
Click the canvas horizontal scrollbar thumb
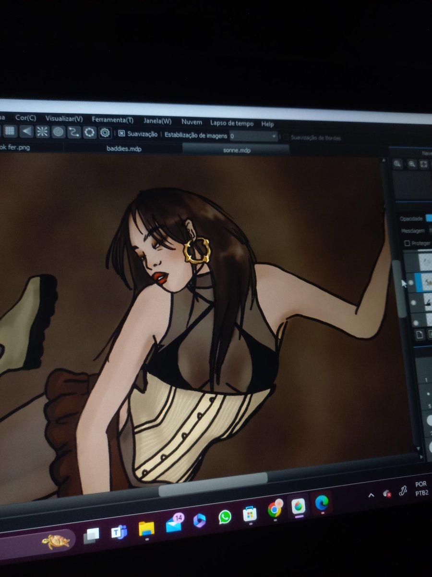tap(213, 484)
